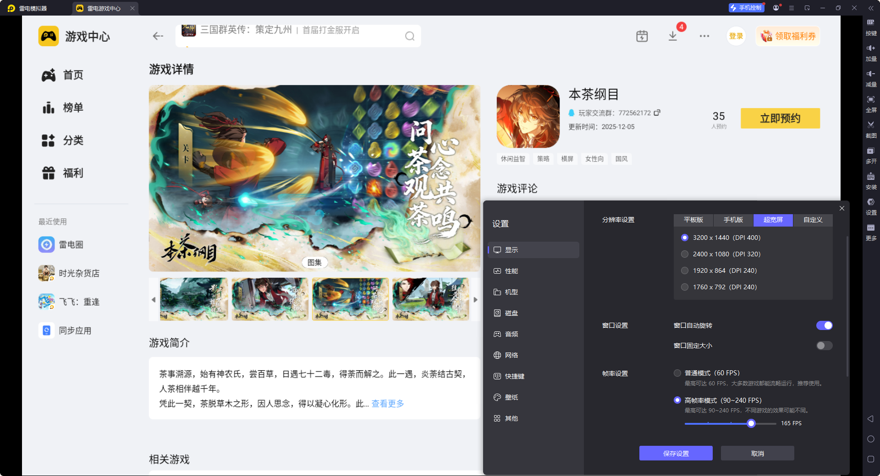This screenshot has height=476, width=880.
Task: Open 设置 from the right sidebar
Action: click(x=871, y=206)
